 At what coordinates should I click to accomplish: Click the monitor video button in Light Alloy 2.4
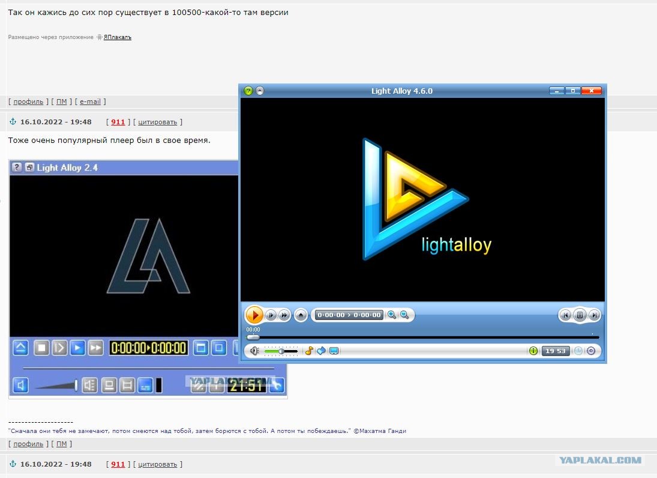pyautogui.click(x=109, y=385)
